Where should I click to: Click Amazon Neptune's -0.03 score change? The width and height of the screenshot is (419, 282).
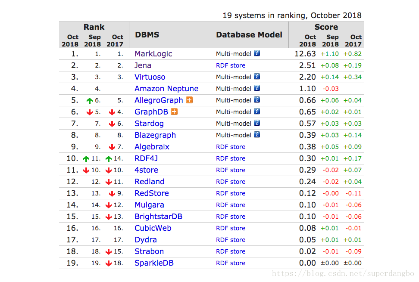[x=330, y=89]
